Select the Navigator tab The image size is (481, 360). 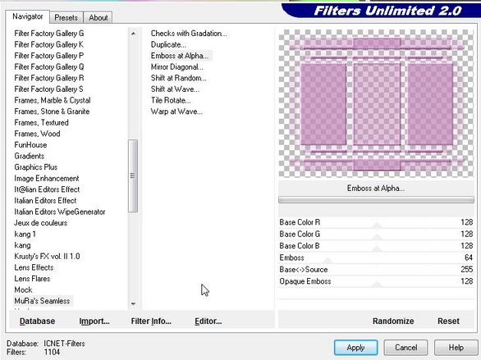coord(27,16)
